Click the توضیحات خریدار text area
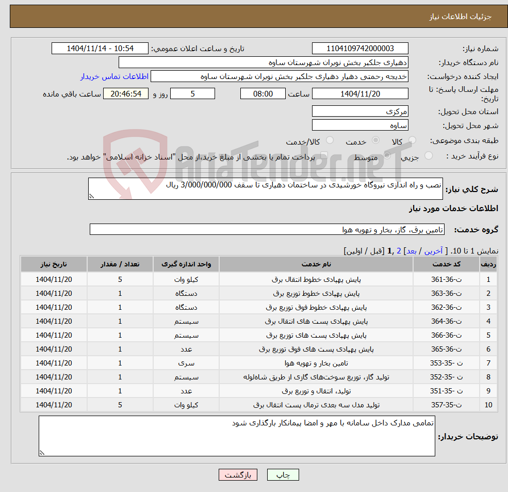Screen dimensions: 508x492 (237, 436)
